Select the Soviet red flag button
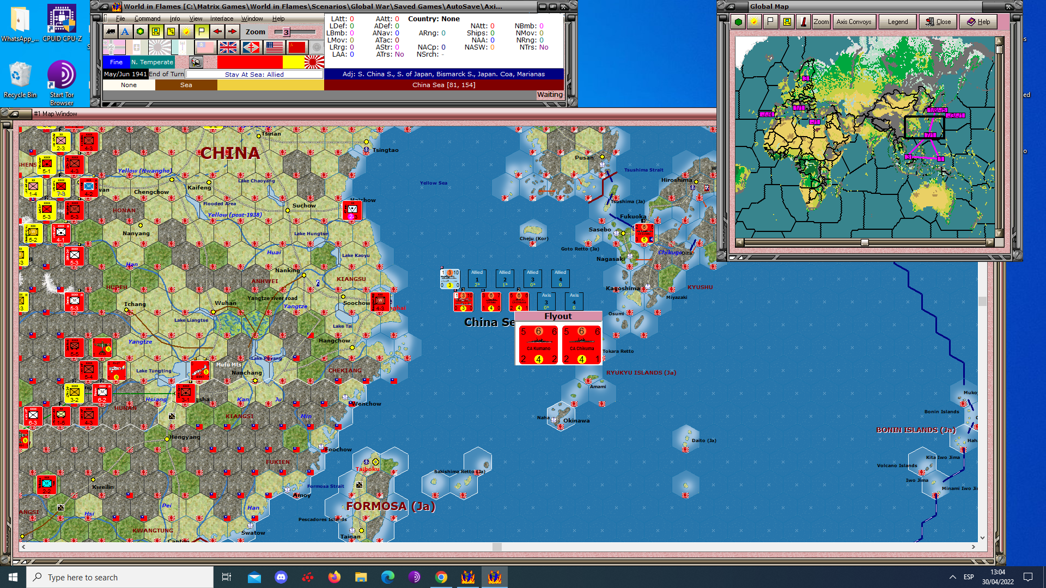 (x=297, y=47)
